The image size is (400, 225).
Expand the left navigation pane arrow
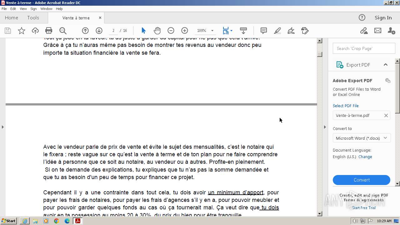tap(3, 127)
